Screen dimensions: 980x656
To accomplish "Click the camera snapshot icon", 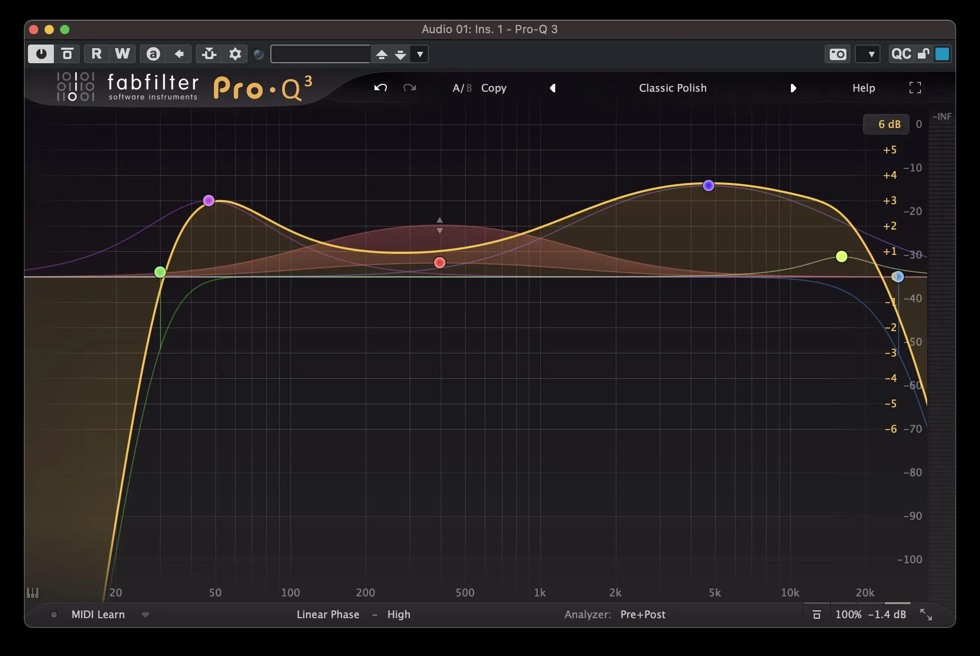I will click(837, 54).
